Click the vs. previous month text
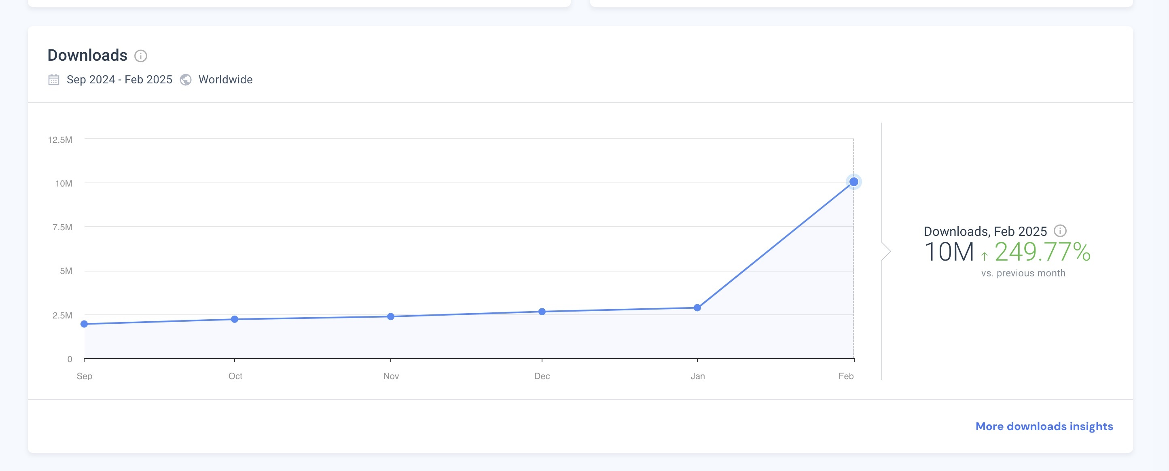Viewport: 1169px width, 471px height. pos(1023,273)
